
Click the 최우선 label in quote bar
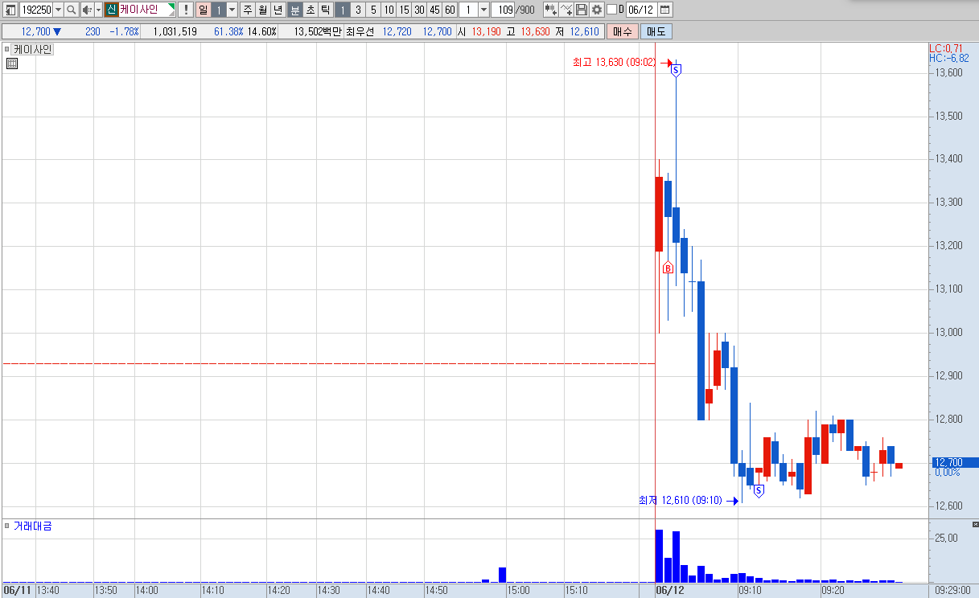361,31
